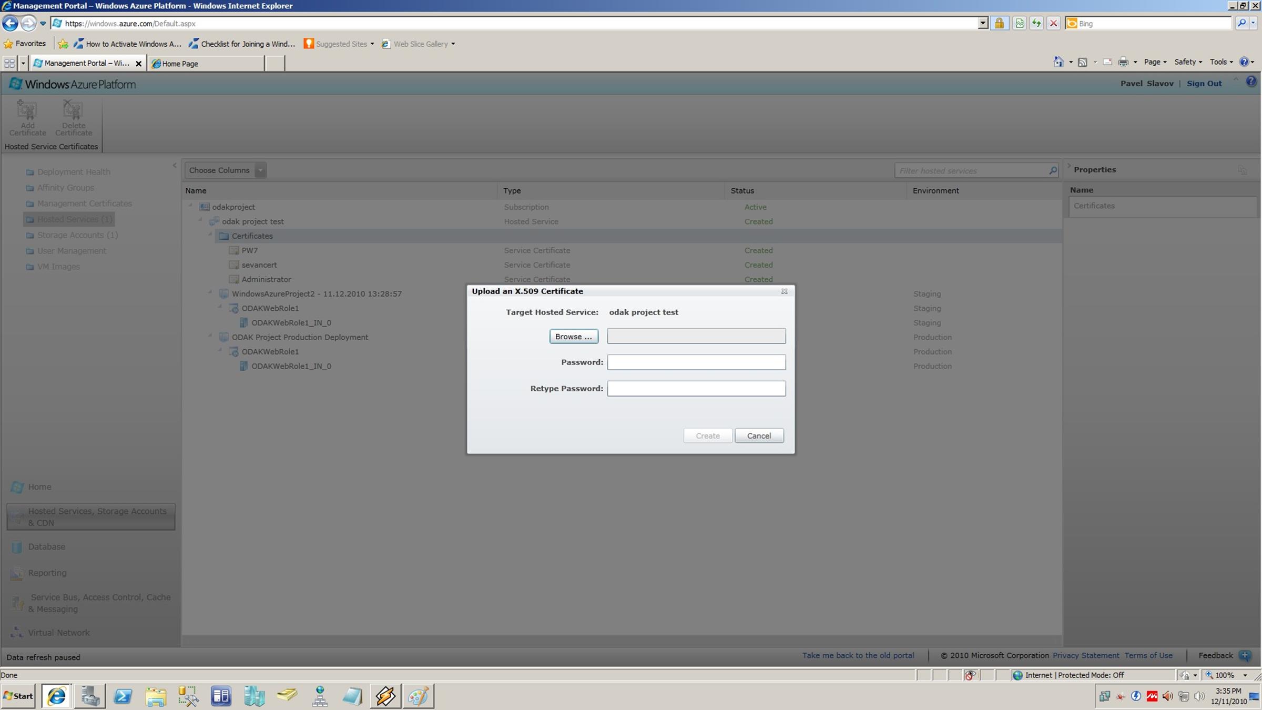This screenshot has height=710, width=1262.
Task: Click the odakproject subscription icon
Action: click(205, 207)
